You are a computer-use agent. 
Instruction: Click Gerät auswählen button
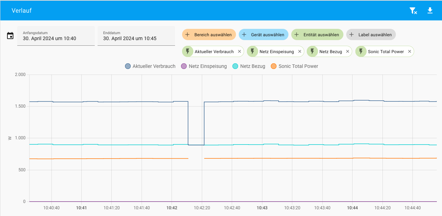(263, 34)
